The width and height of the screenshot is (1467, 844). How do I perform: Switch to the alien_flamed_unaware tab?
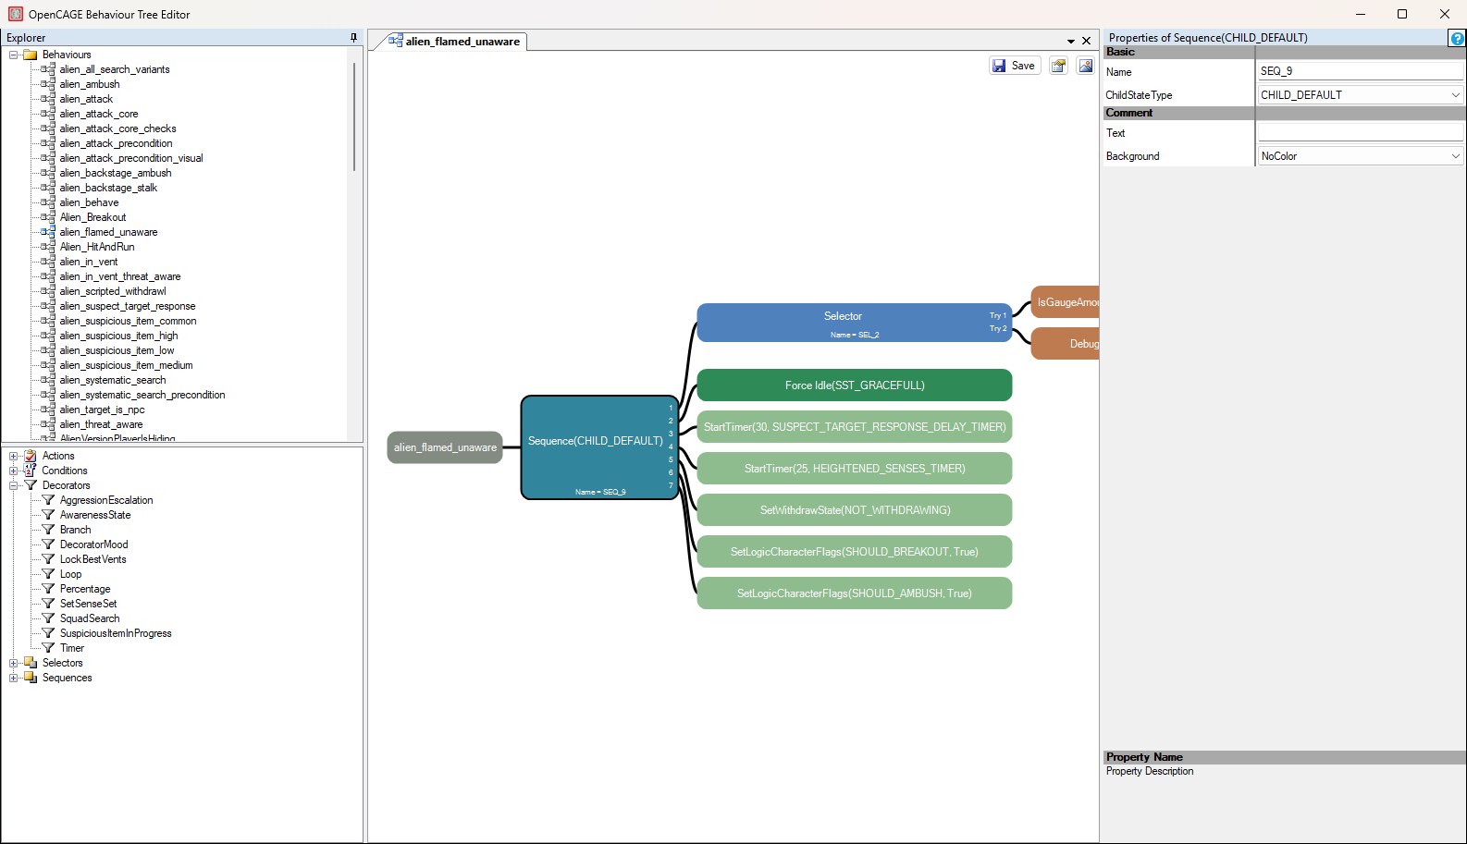pyautogui.click(x=454, y=42)
